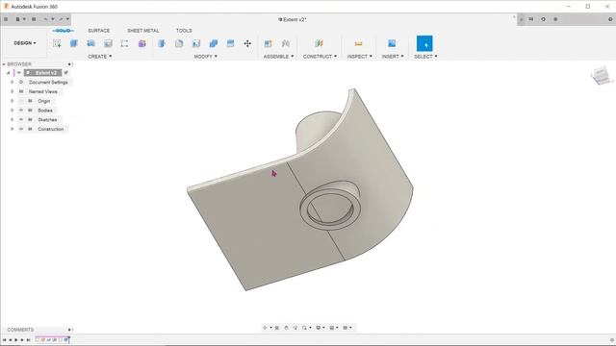
Task: Select the Create Sketch tool
Action: (x=57, y=43)
